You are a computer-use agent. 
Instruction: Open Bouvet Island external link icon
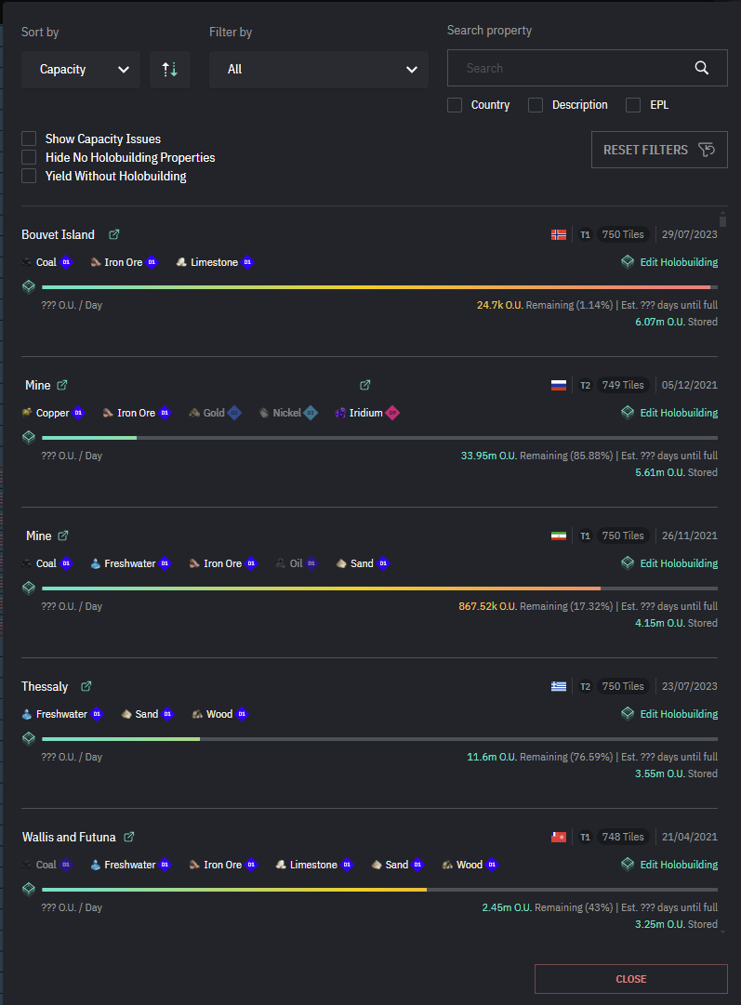point(114,234)
